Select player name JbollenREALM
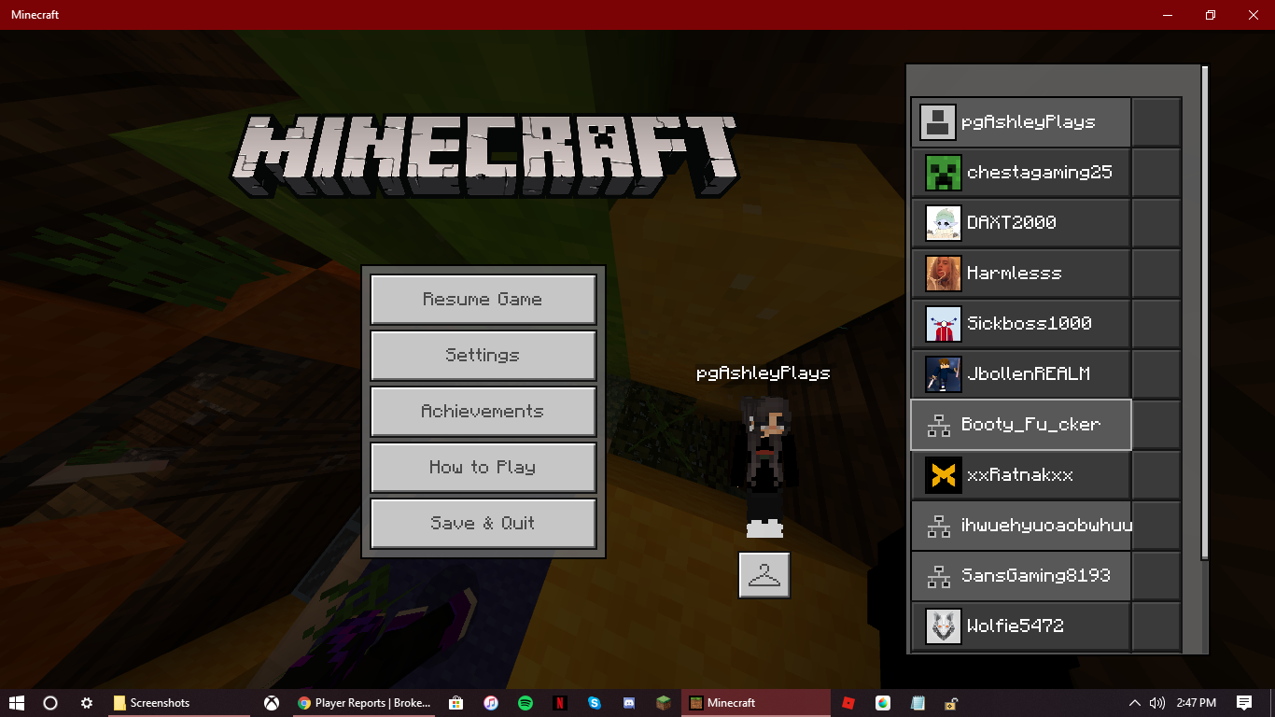This screenshot has height=717, width=1275. (x=1029, y=374)
